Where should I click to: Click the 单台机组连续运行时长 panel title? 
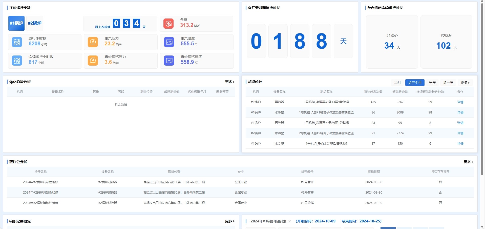(x=385, y=8)
